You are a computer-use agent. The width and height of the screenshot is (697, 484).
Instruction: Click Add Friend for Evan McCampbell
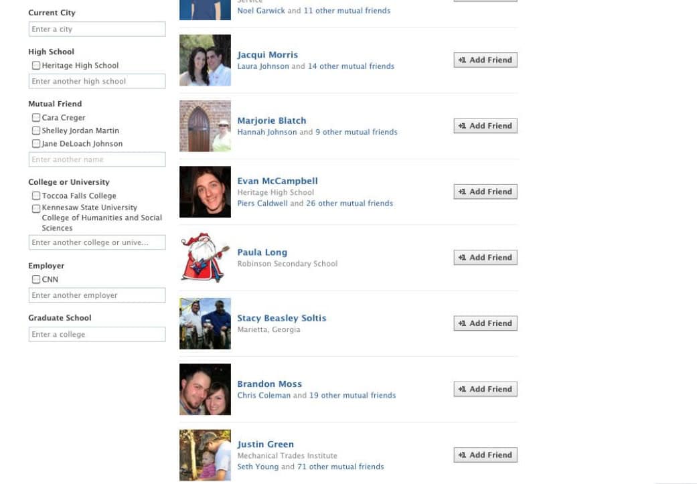[x=485, y=191]
